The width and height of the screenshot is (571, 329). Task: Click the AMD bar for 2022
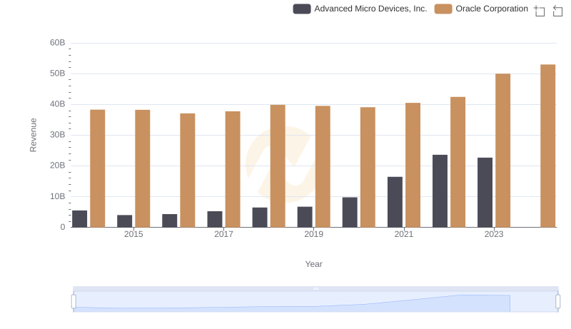(440, 191)
